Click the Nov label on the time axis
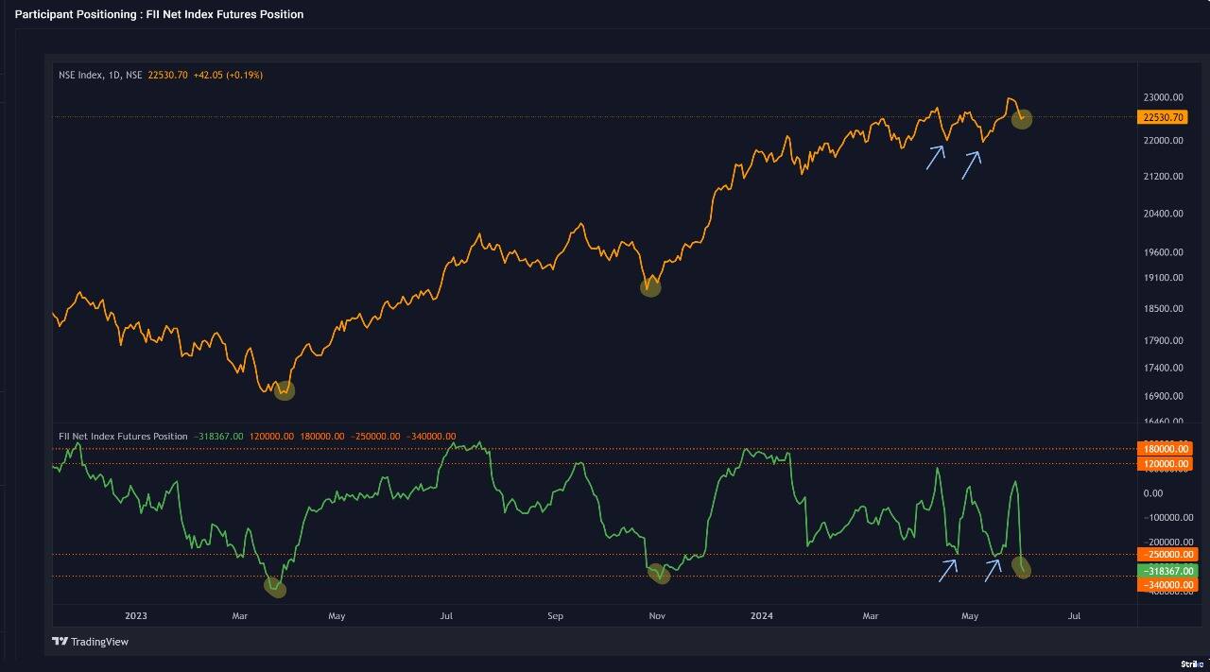Viewport: 1210px width, 672px height. pos(656,615)
